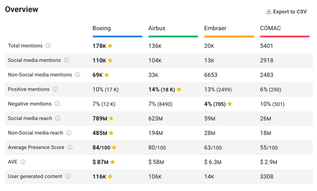Image resolution: width=317 pixels, height=191 pixels.
Task: Click Airbus total mentions value 136K
Action: click(x=155, y=46)
